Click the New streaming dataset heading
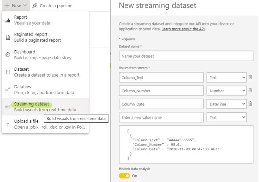 (x=157, y=6)
